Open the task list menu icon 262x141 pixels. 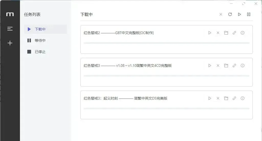tap(10, 29)
